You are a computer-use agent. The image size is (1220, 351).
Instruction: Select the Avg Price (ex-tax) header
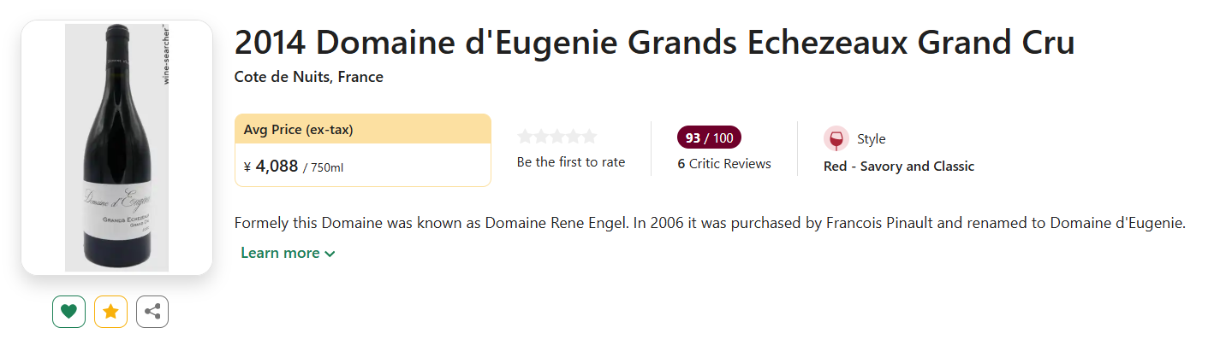pos(299,130)
